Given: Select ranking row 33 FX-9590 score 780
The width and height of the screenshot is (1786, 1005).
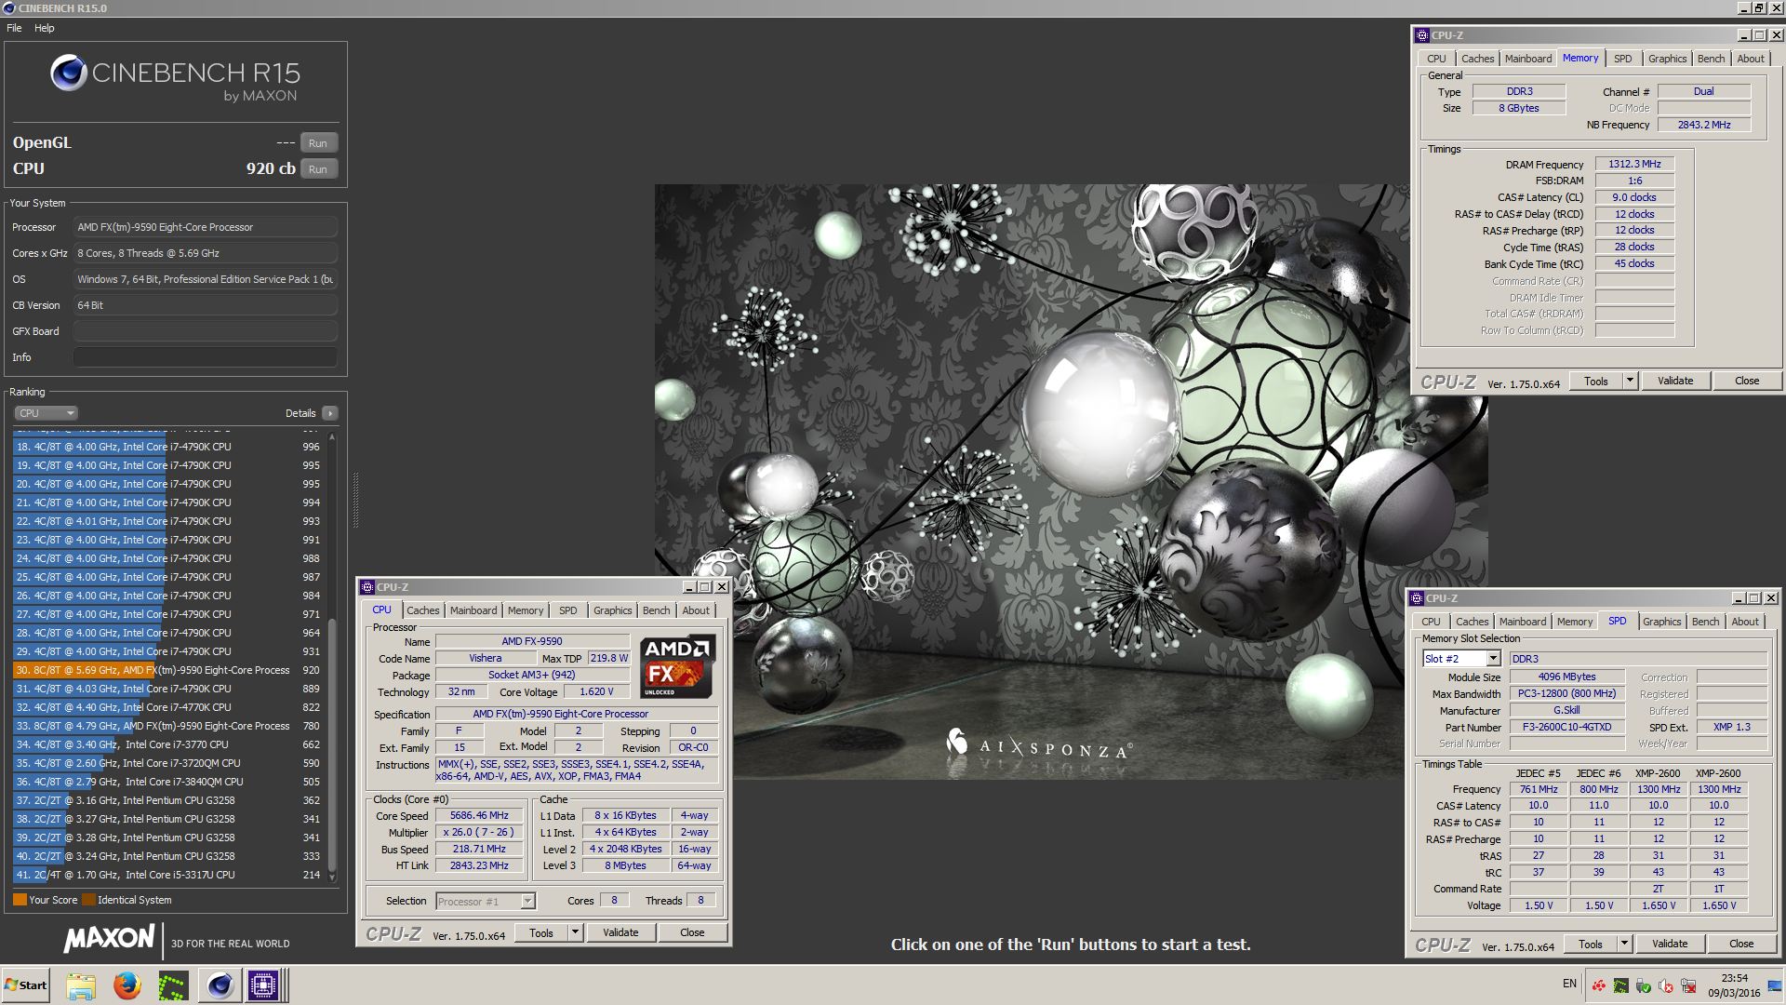Looking at the screenshot, I should 167,726.
